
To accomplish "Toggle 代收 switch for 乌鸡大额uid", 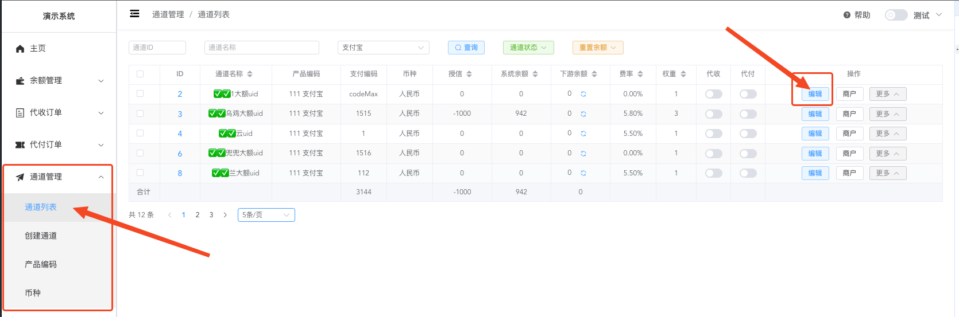I will click(714, 114).
